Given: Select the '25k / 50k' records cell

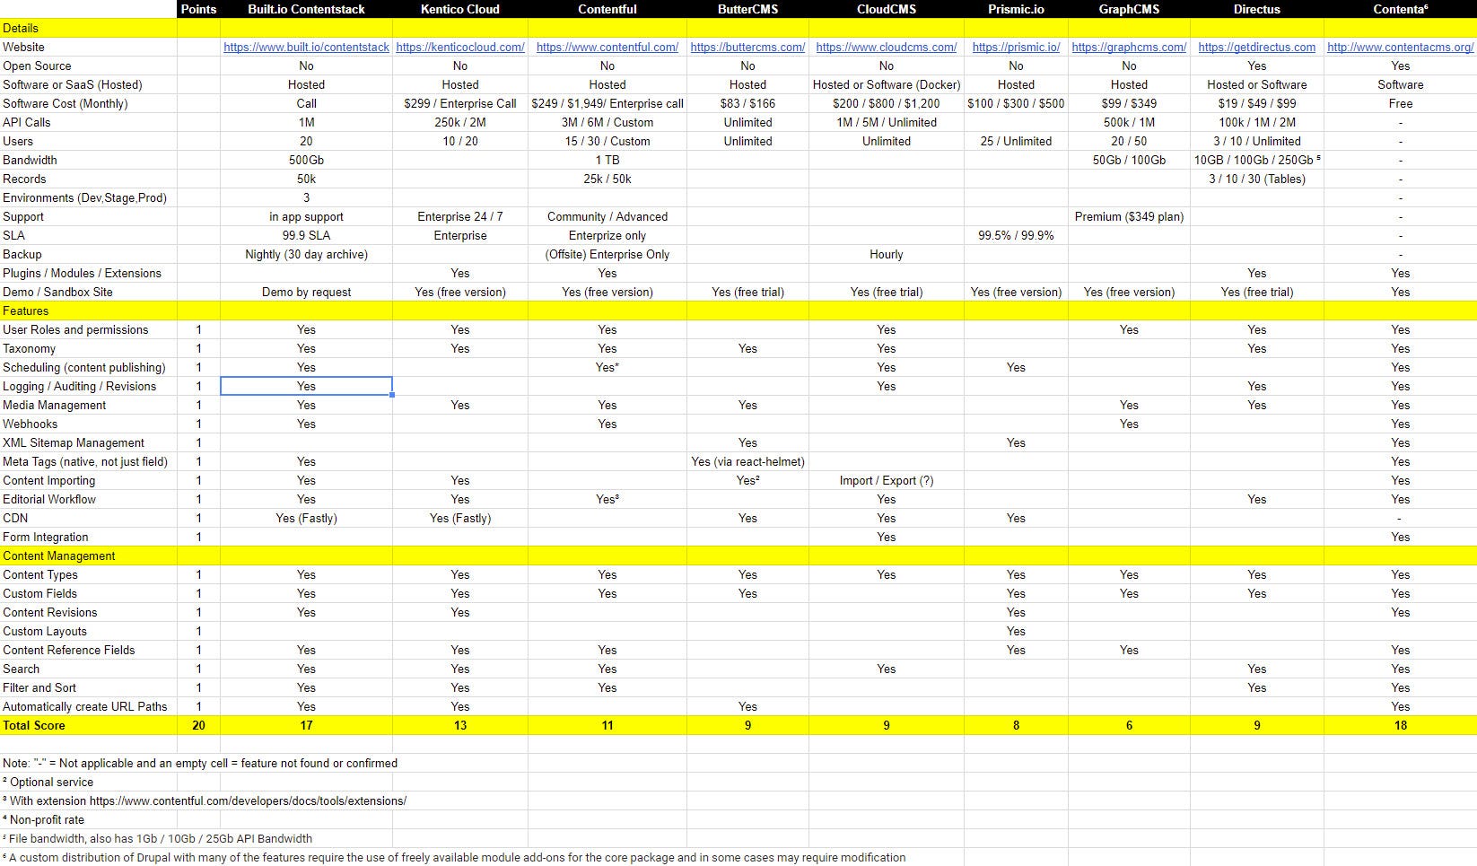Looking at the screenshot, I should (x=607, y=179).
